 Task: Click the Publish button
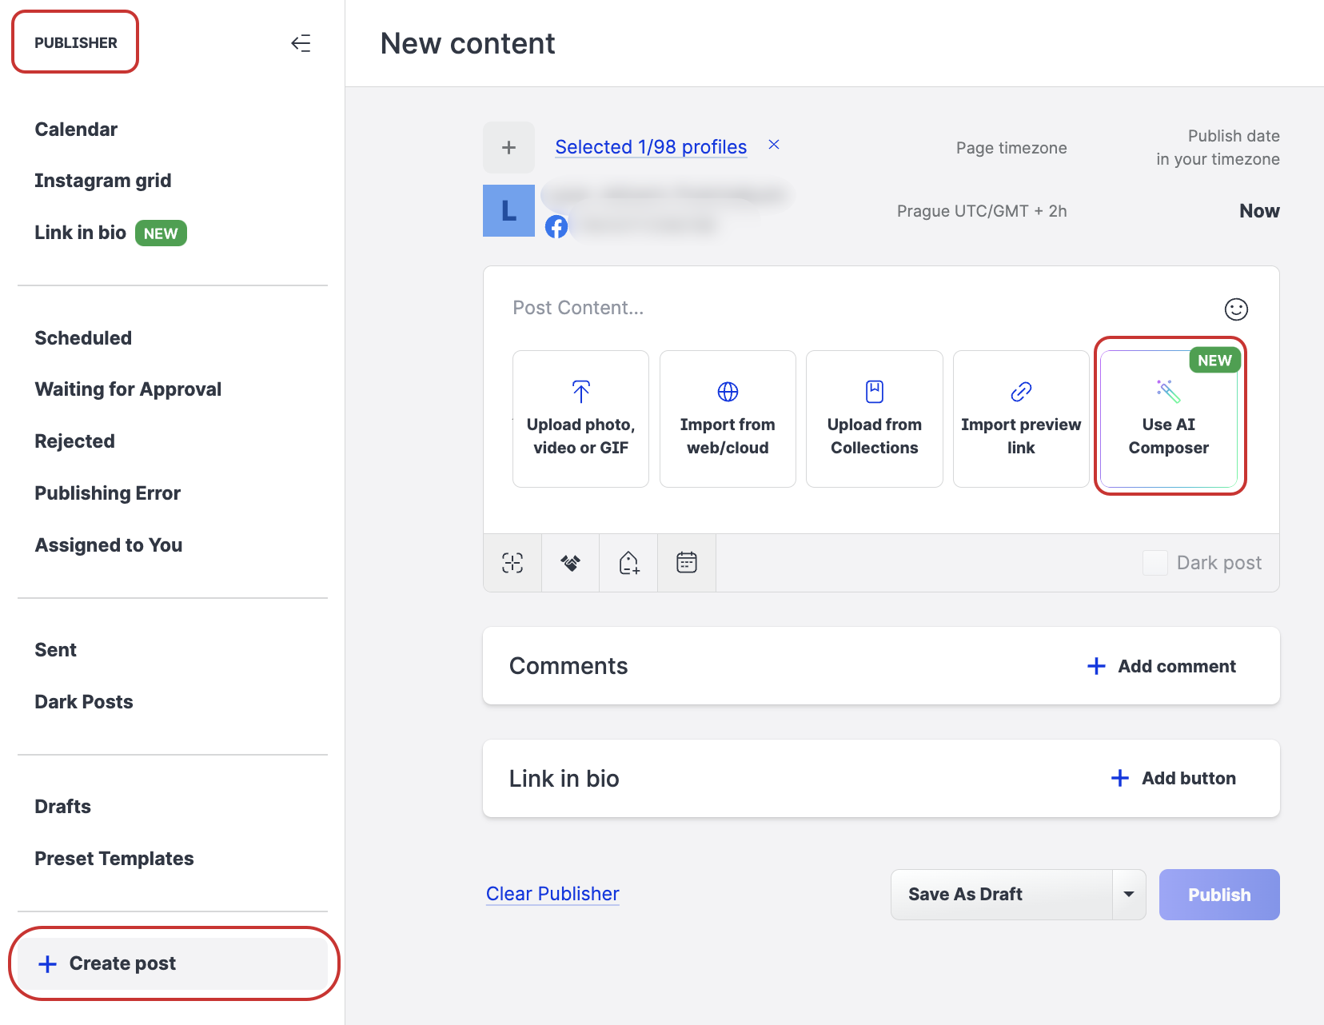[x=1218, y=895]
